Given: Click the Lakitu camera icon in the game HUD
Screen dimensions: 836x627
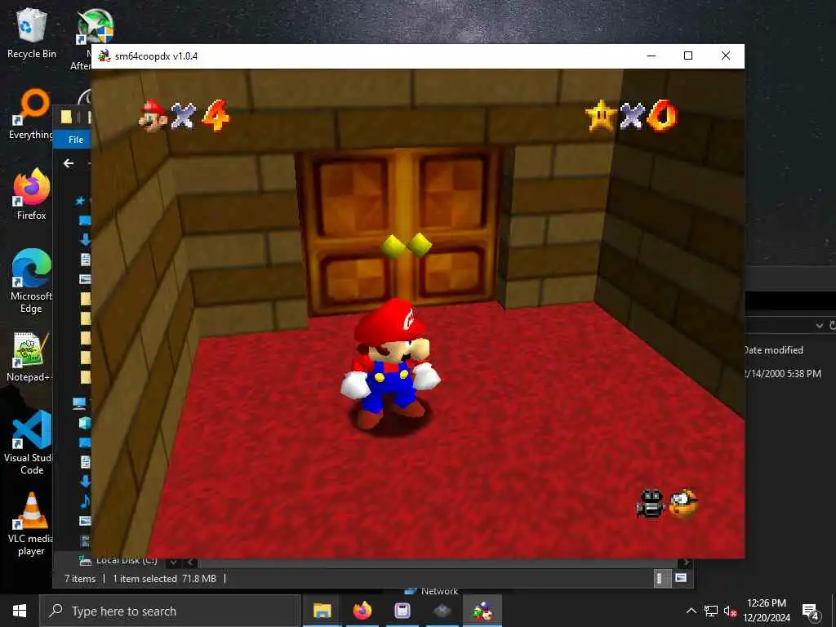Looking at the screenshot, I should click(683, 503).
